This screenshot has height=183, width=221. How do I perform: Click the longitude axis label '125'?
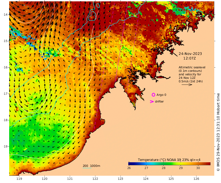point(171,179)
